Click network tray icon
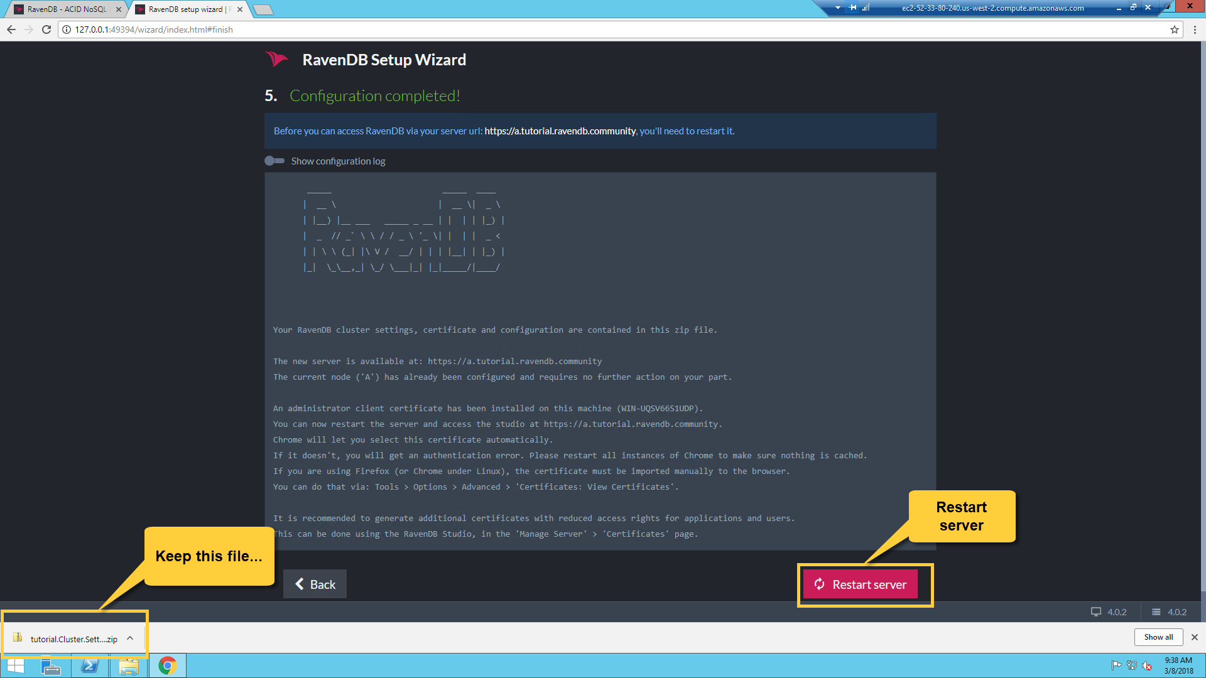 [1132, 666]
